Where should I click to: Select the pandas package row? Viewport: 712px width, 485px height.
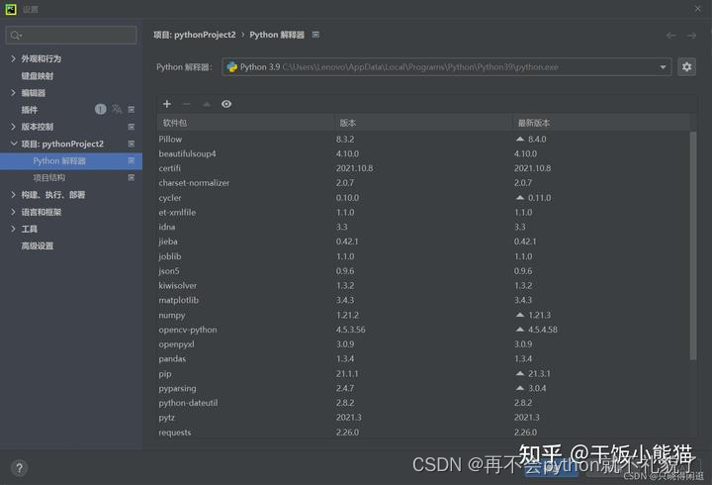coord(423,358)
